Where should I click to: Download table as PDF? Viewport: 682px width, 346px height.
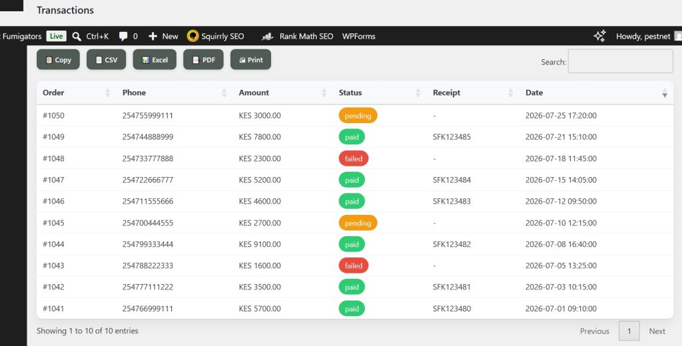[203, 59]
